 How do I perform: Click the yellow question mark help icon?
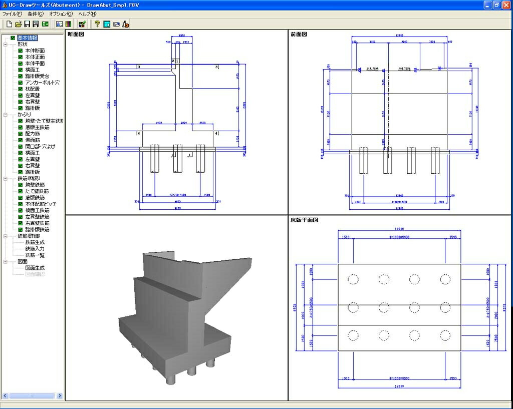97,24
